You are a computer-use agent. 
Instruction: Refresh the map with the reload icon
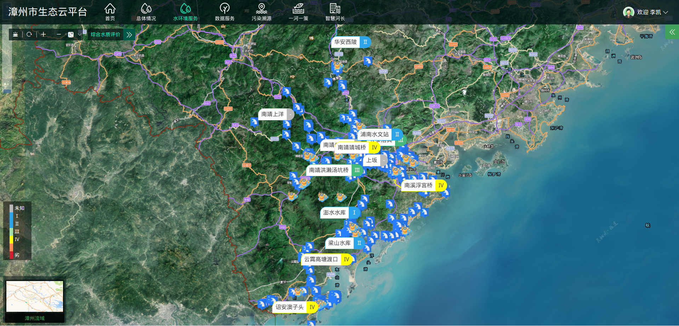coord(29,34)
